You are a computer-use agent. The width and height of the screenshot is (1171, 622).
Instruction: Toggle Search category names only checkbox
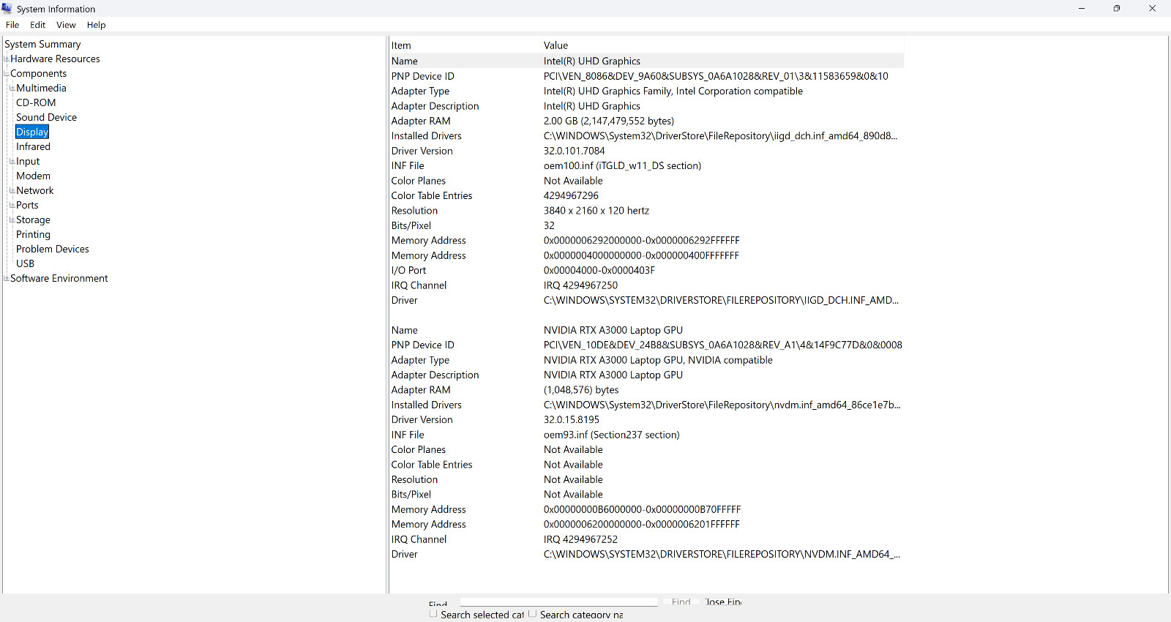pyautogui.click(x=532, y=614)
